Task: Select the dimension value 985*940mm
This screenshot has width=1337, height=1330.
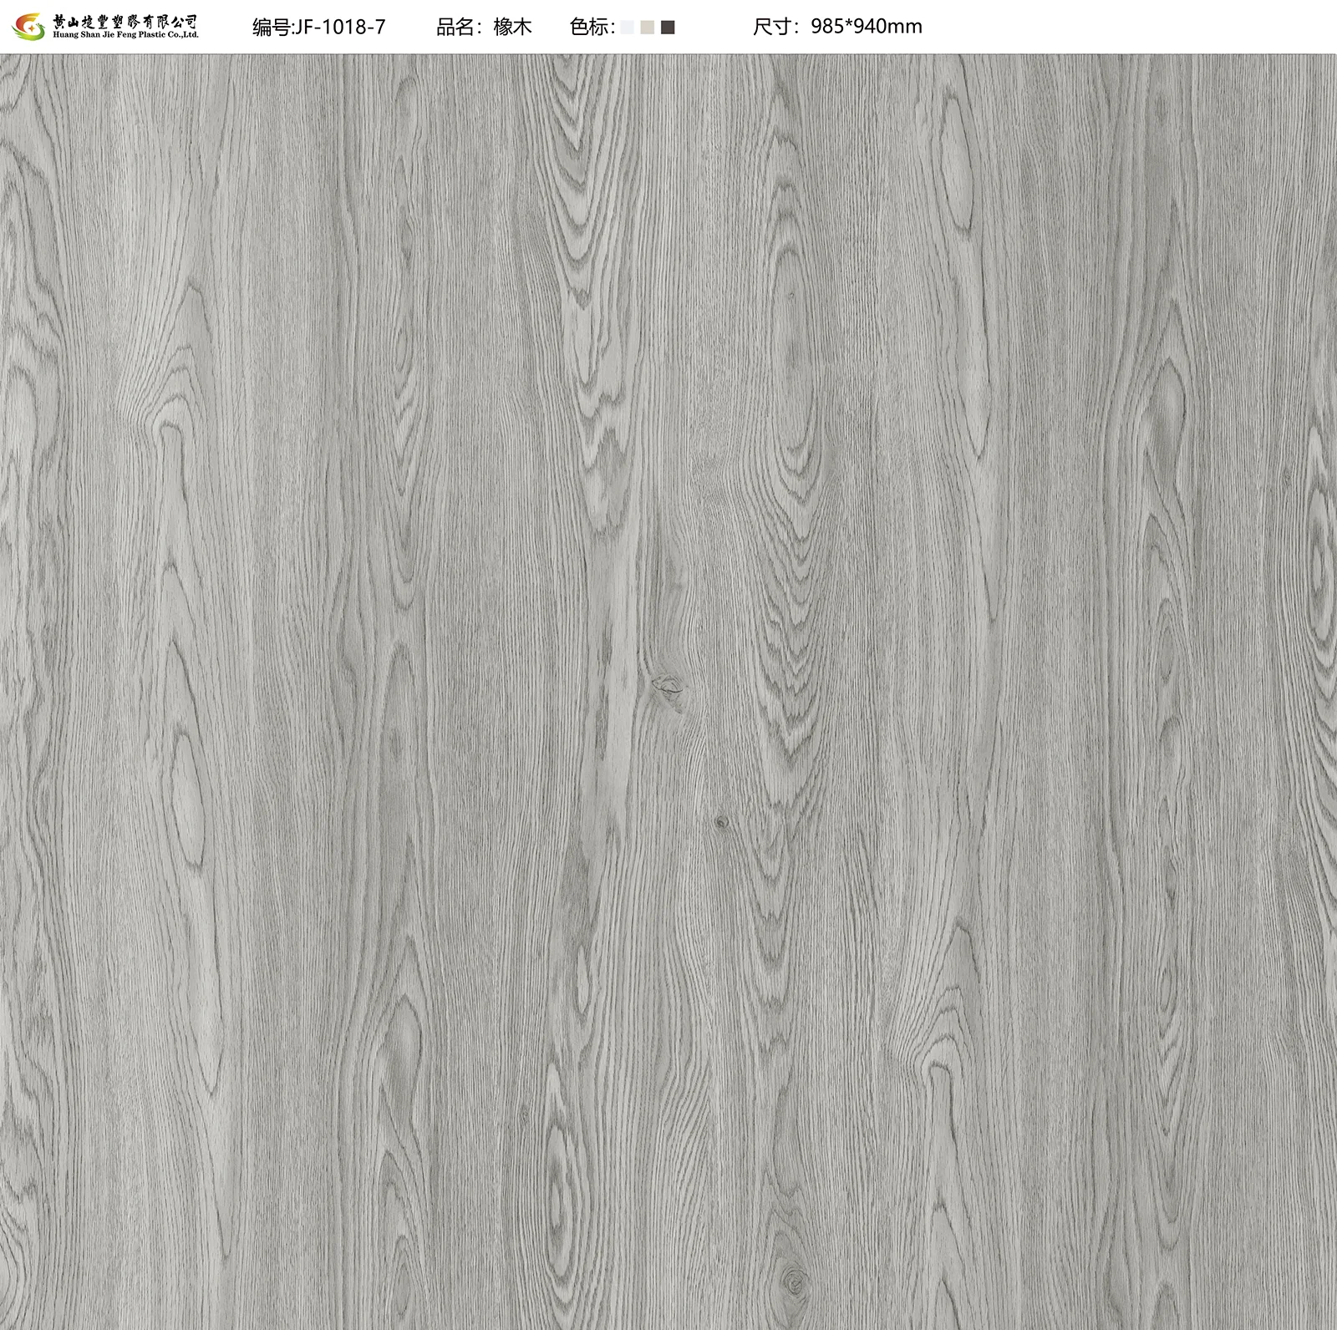Action: pyautogui.click(x=867, y=28)
